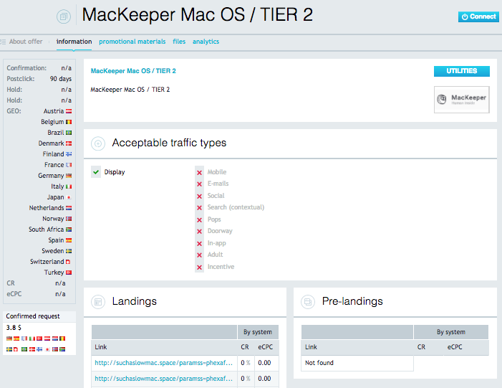
Task: Click the red X beside In-app
Action: click(x=199, y=244)
